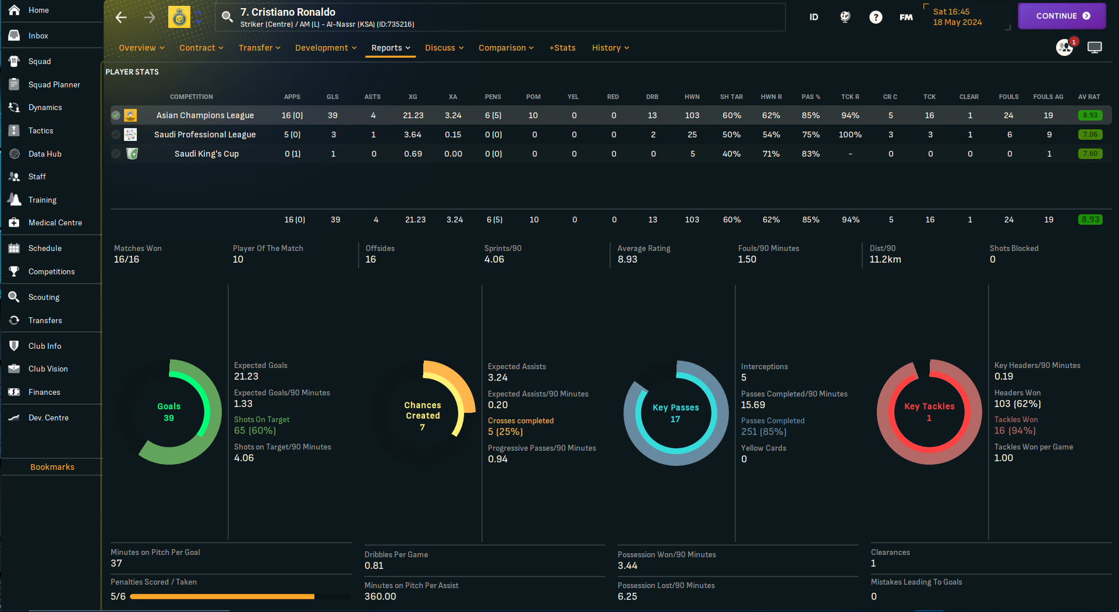Sort by the XG column header

[x=413, y=97]
